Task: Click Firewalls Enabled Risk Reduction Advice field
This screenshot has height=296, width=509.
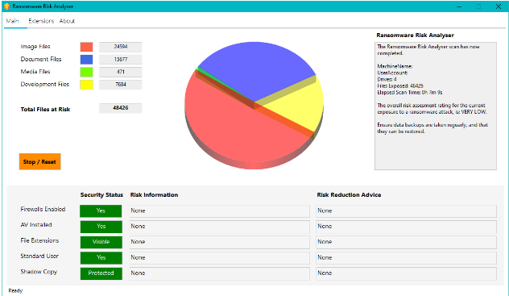Action: 407,211
